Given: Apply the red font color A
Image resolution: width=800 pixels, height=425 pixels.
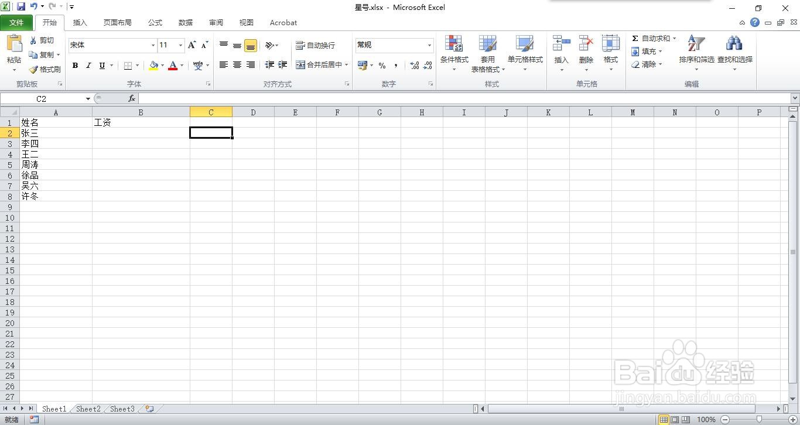Looking at the screenshot, I should click(173, 66).
